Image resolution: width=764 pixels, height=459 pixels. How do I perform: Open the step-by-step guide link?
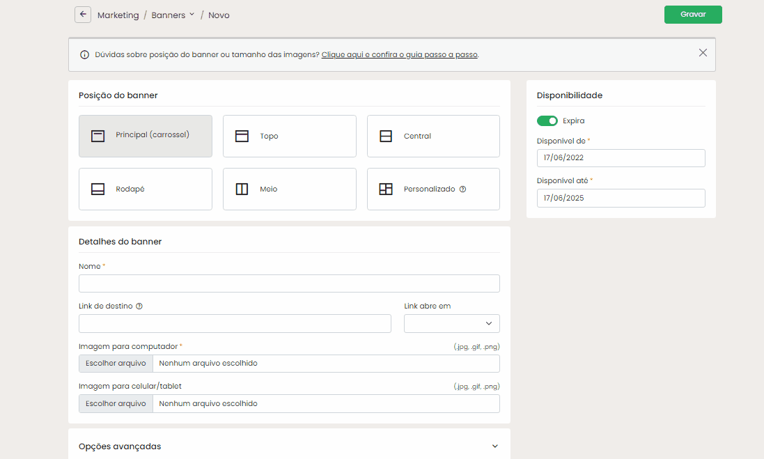(x=399, y=54)
